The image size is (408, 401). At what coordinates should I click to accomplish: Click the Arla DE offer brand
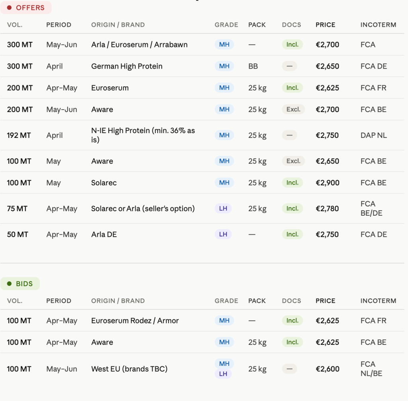[104, 234]
